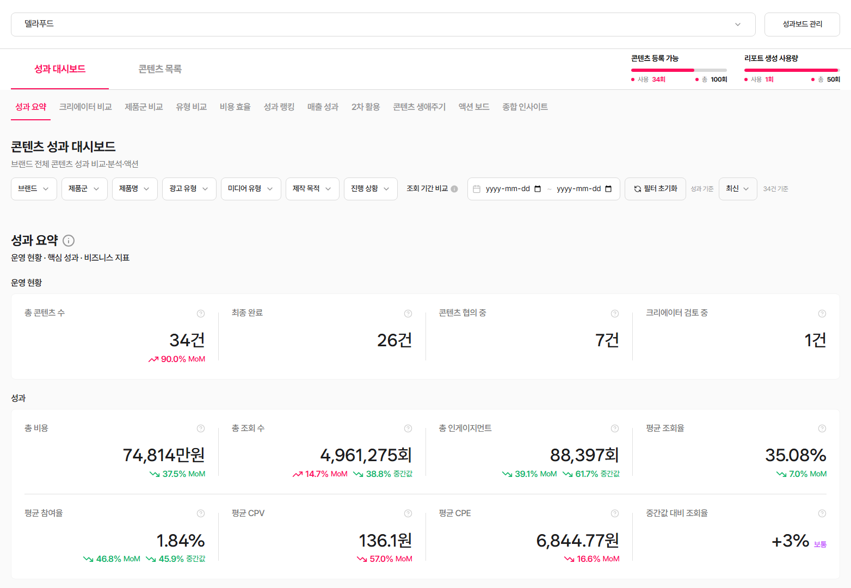Open help icon for 최종 완료 card
Viewport: 851px width, 588px height.
[408, 314]
